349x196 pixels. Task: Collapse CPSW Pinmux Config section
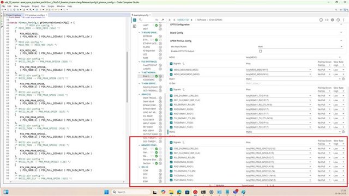(x=341, y=41)
